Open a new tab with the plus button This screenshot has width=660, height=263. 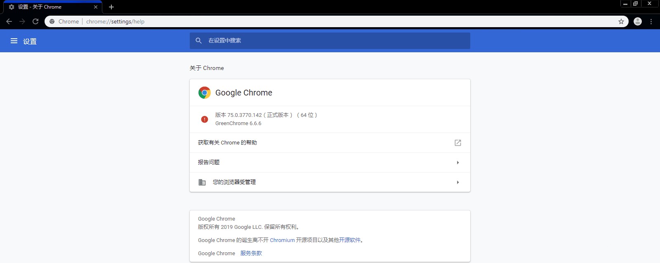point(111,7)
